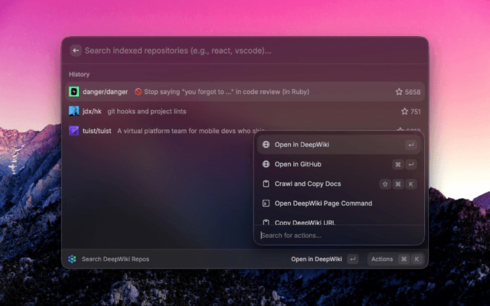Click the Search DeepWiki Repos label
The image size is (490, 306).
tap(116, 259)
